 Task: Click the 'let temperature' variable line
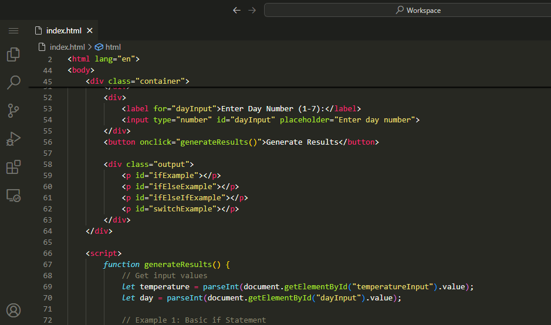tap(298, 287)
